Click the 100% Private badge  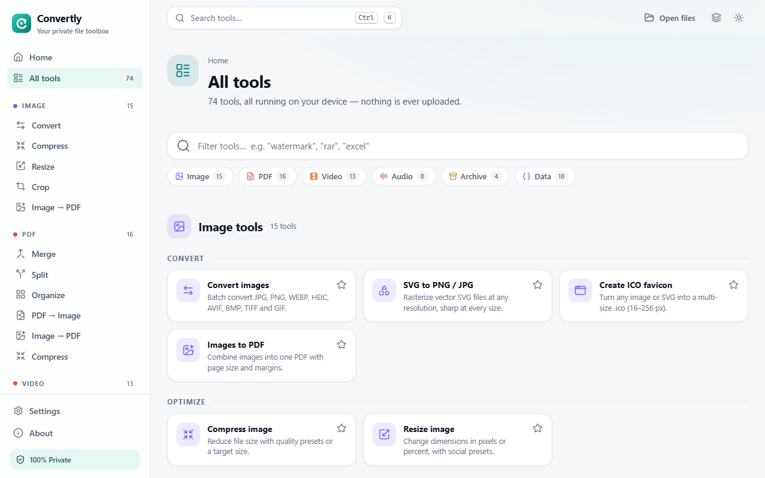tap(75, 459)
